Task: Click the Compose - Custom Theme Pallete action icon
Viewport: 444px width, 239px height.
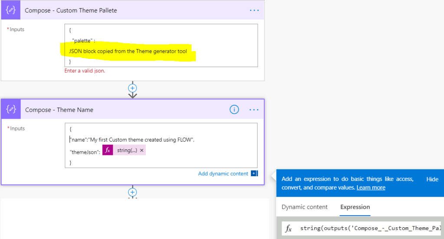Action: 10,10
